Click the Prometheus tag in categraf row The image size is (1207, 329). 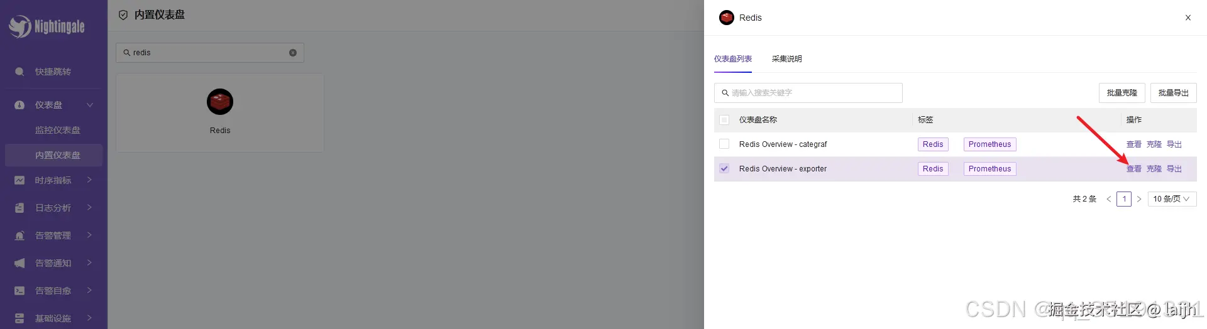pyautogui.click(x=990, y=144)
